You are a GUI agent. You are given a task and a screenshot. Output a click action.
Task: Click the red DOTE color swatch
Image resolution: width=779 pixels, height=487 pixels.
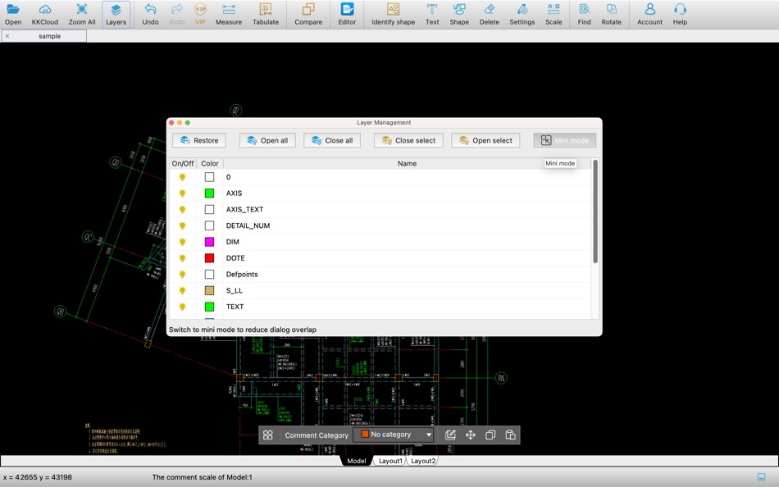point(210,258)
